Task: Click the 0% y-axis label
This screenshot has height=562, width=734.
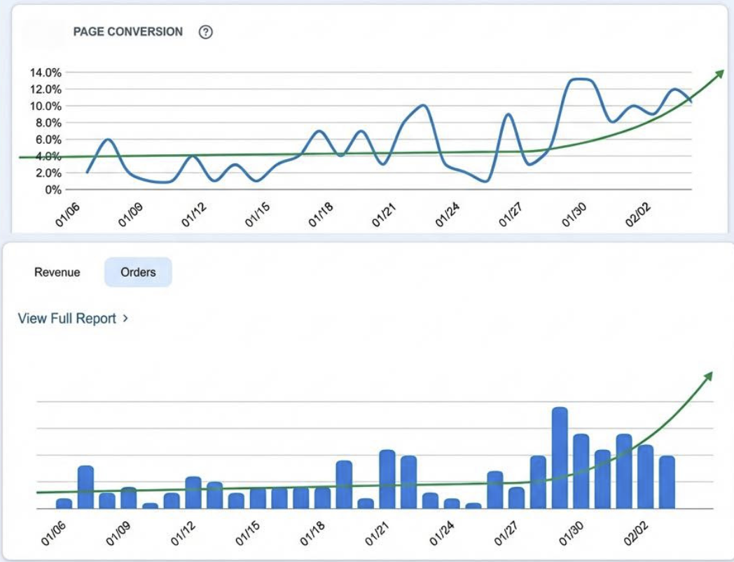Action: tap(53, 190)
